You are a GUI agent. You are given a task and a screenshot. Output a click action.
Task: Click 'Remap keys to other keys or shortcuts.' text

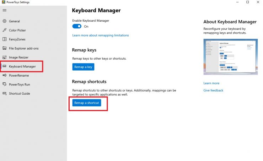pos(99,59)
